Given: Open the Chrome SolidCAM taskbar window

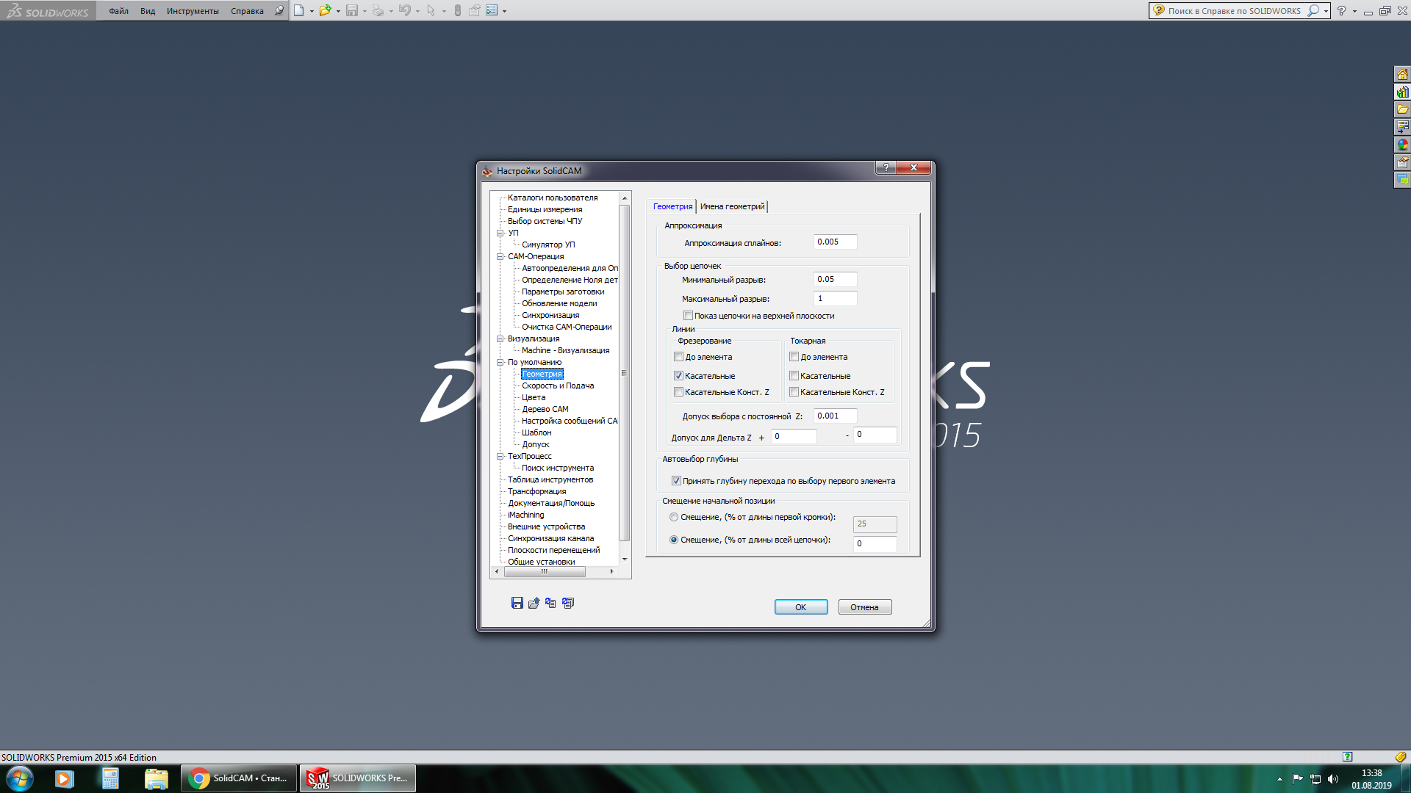Looking at the screenshot, I should 239,778.
